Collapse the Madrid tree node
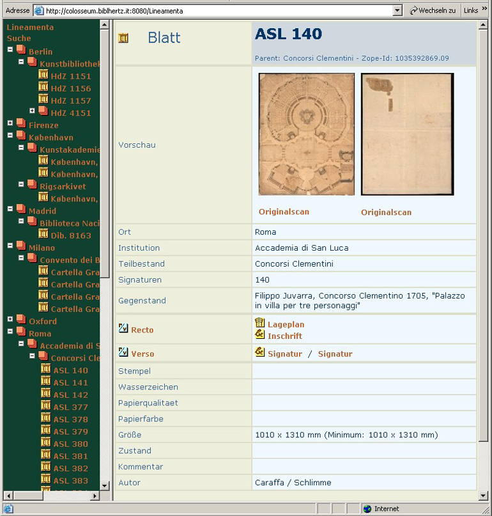The image size is (492, 516). pos(10,209)
